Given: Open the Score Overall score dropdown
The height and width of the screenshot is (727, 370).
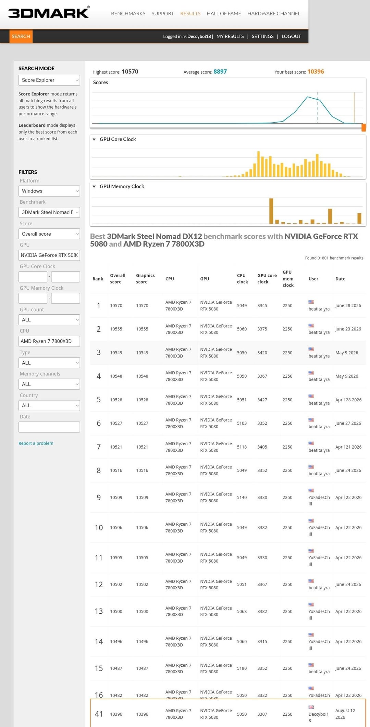Looking at the screenshot, I should [x=49, y=234].
